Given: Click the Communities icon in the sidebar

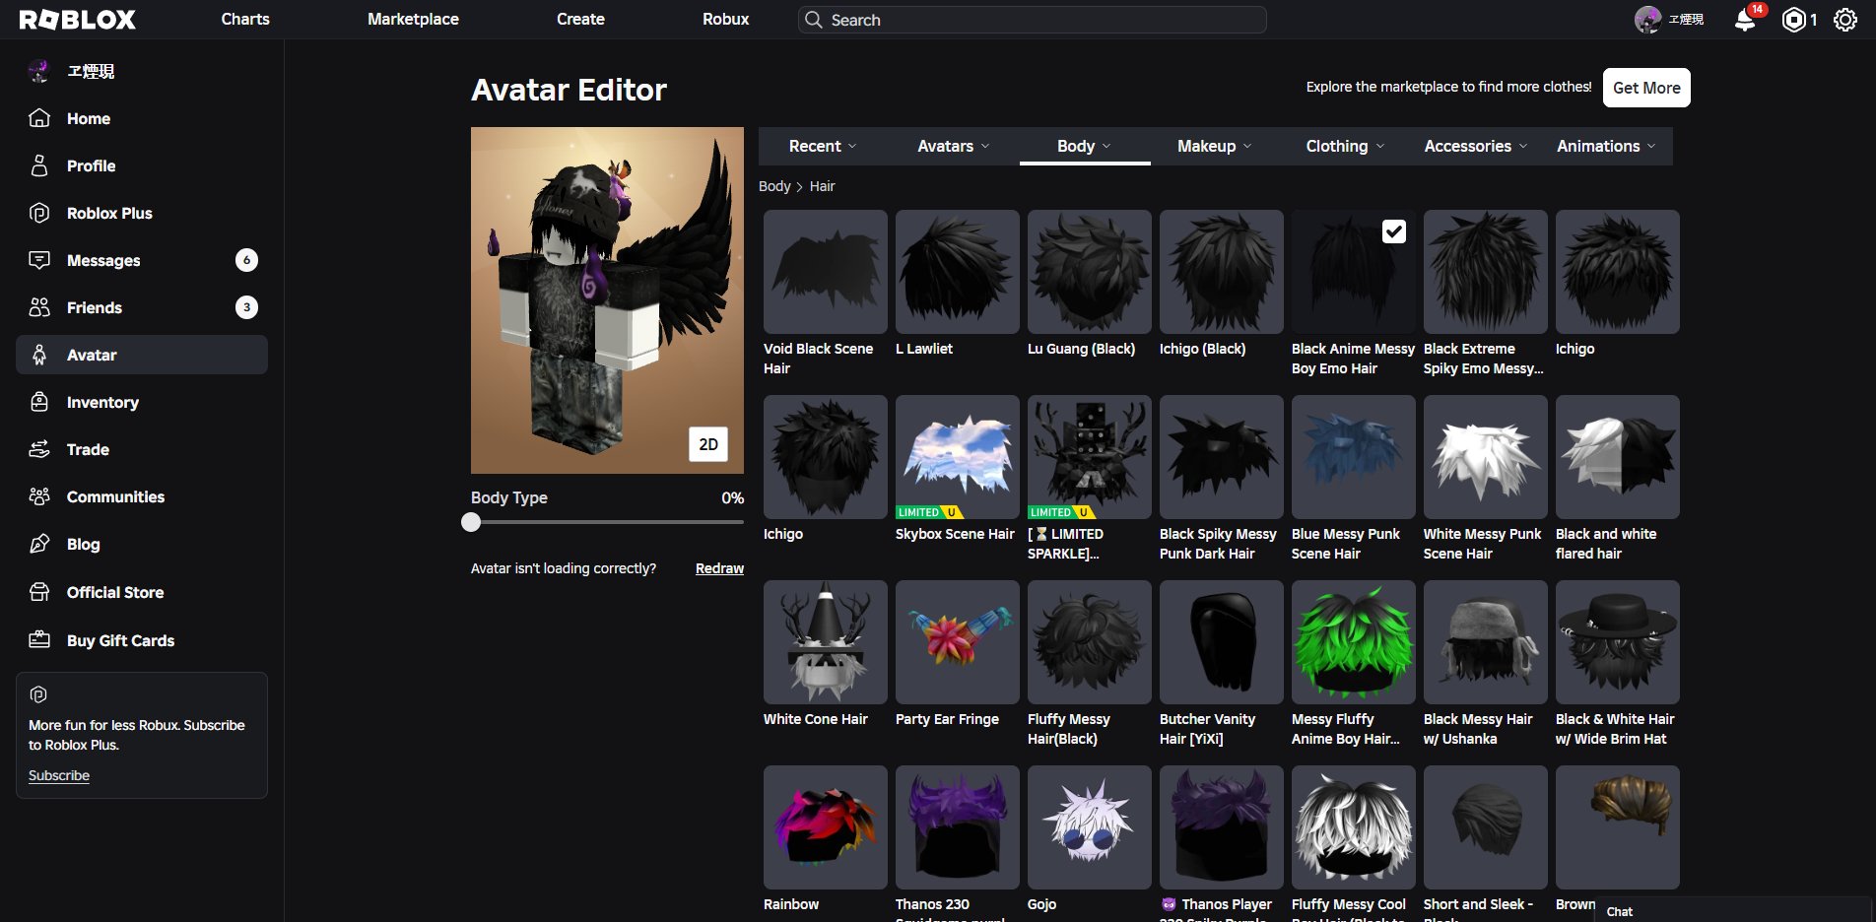Looking at the screenshot, I should tap(39, 496).
